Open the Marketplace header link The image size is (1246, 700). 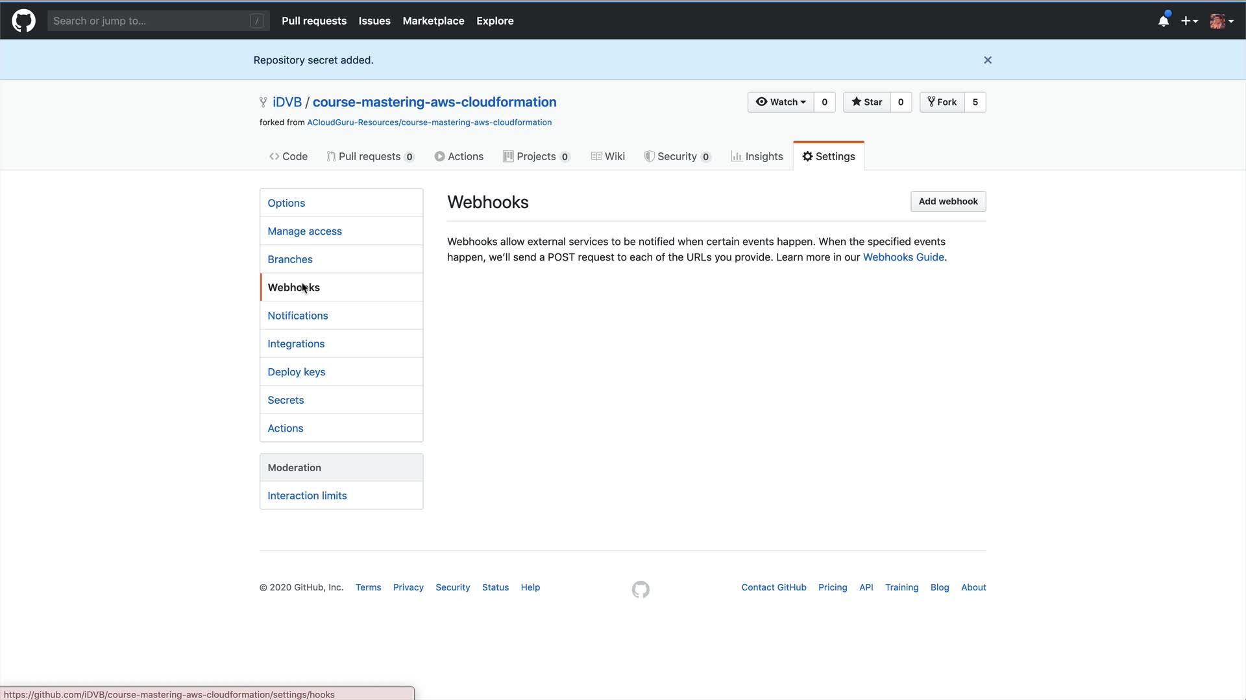tap(433, 21)
